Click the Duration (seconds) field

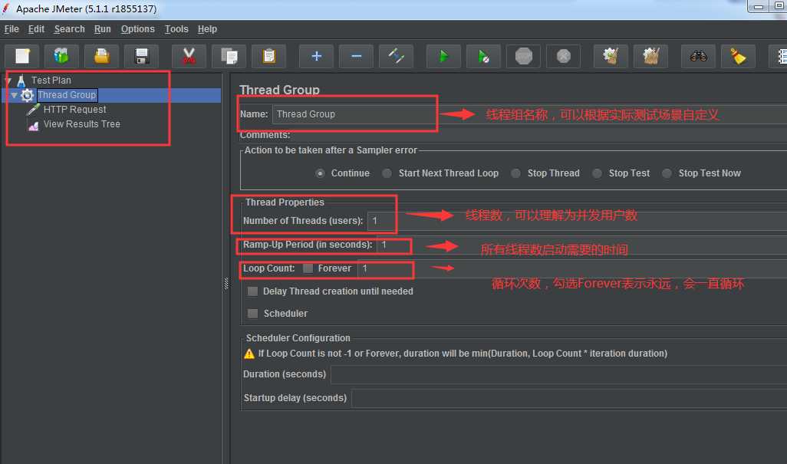[559, 375]
